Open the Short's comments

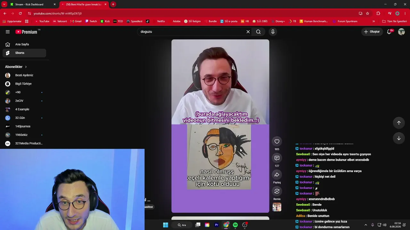[277, 158]
